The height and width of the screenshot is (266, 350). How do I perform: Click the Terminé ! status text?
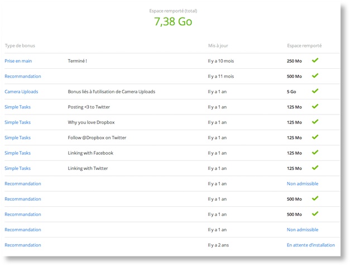click(x=77, y=61)
